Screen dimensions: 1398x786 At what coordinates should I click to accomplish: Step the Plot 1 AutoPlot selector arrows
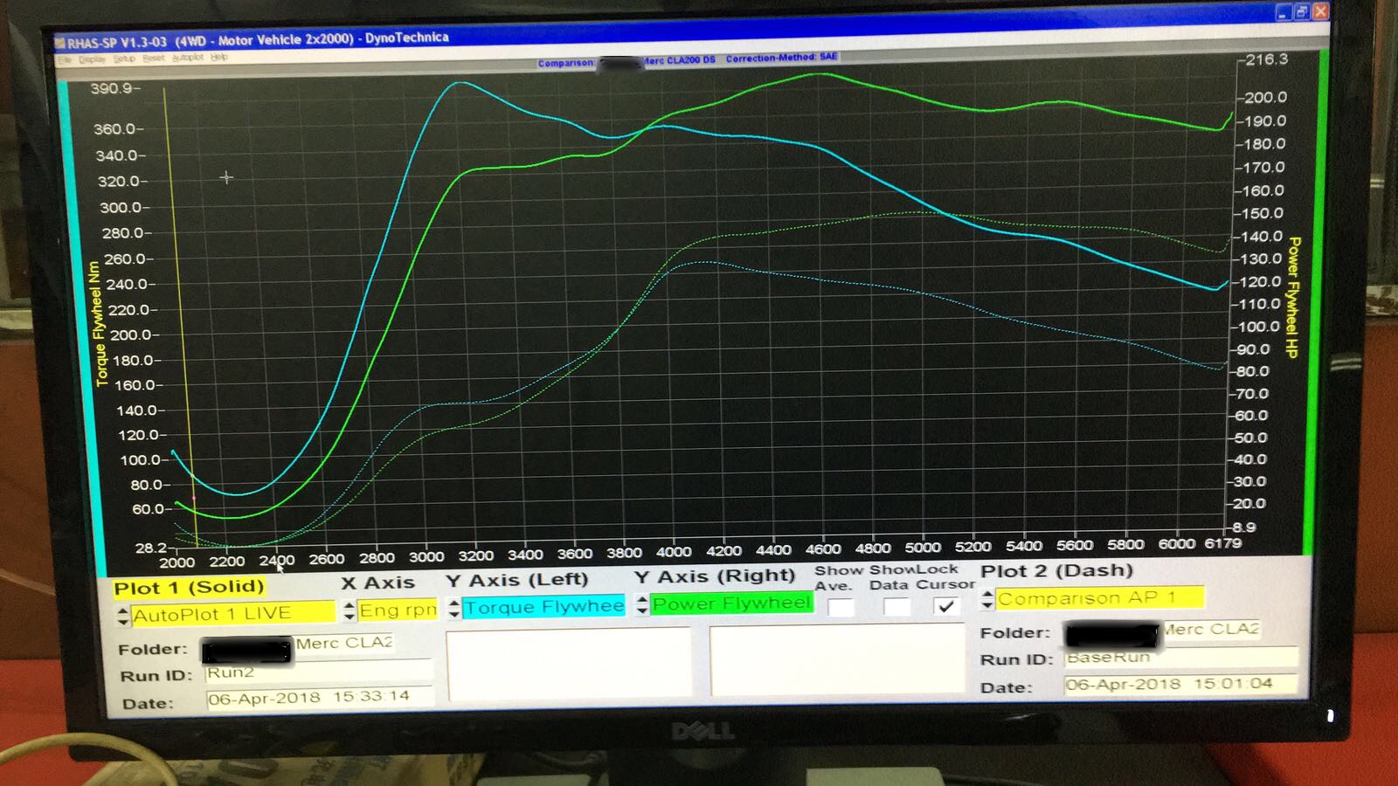pos(122,616)
